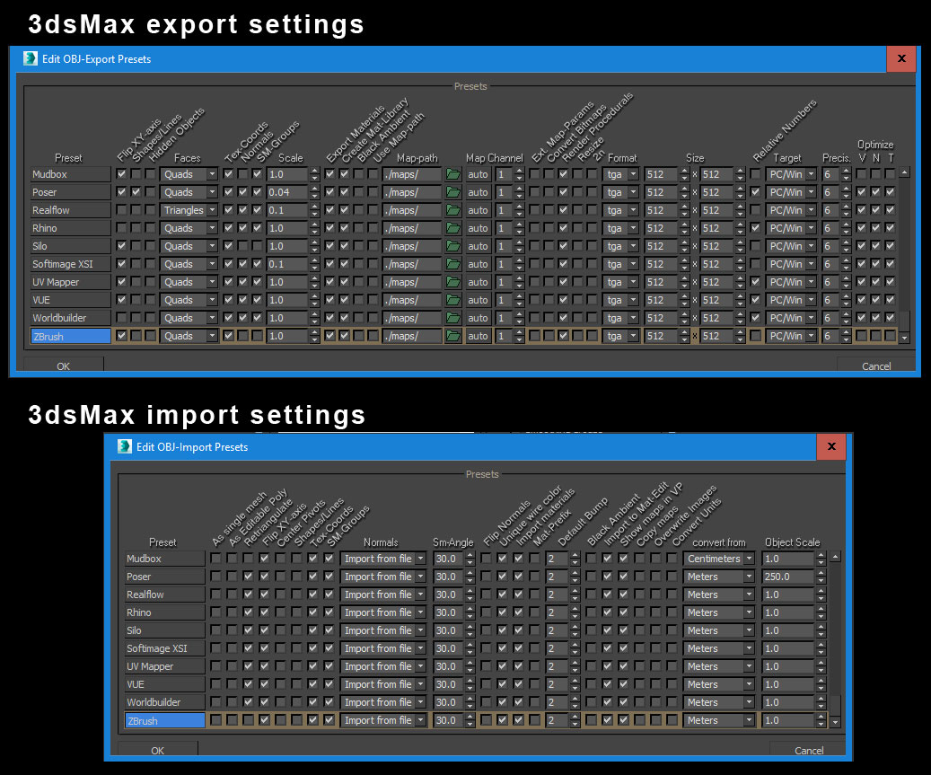Open Centimeters convert-from dropdown for Mudbox import
The image size is (931, 775).
[x=718, y=559]
